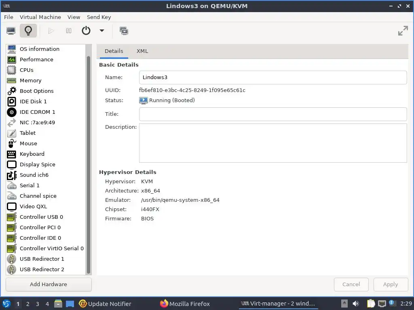414x310 pixels.
Task: Select Controller IDE 0
Action: [x=46, y=238]
